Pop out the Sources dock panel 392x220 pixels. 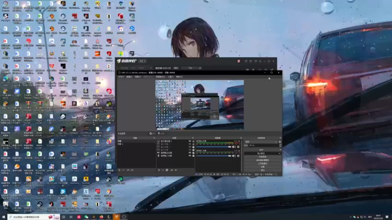click(193, 138)
